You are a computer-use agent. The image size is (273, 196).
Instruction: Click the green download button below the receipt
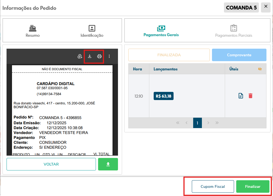pos(108,164)
